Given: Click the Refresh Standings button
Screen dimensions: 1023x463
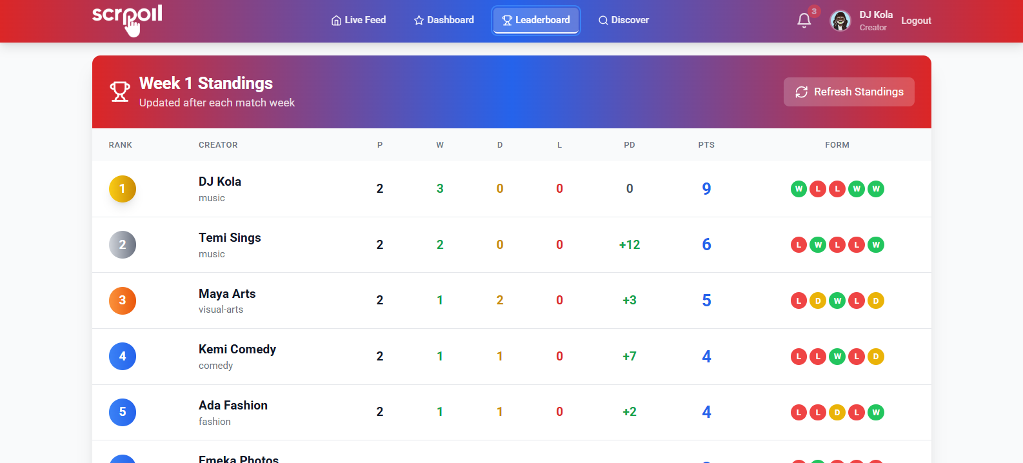Looking at the screenshot, I should click(x=849, y=92).
